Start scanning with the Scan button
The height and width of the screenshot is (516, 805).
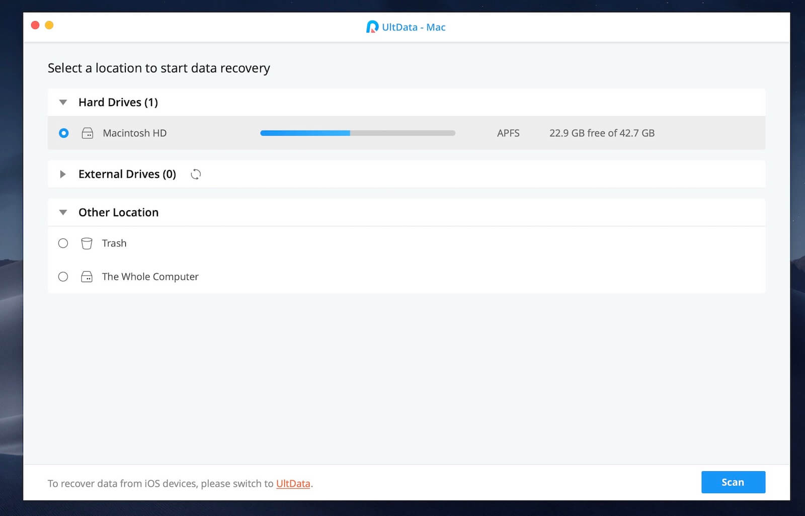733,482
